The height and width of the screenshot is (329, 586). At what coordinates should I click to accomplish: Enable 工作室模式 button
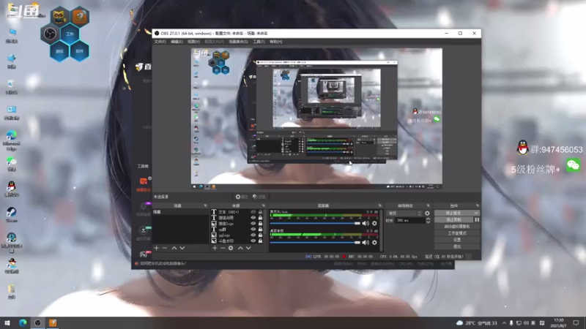point(457,233)
